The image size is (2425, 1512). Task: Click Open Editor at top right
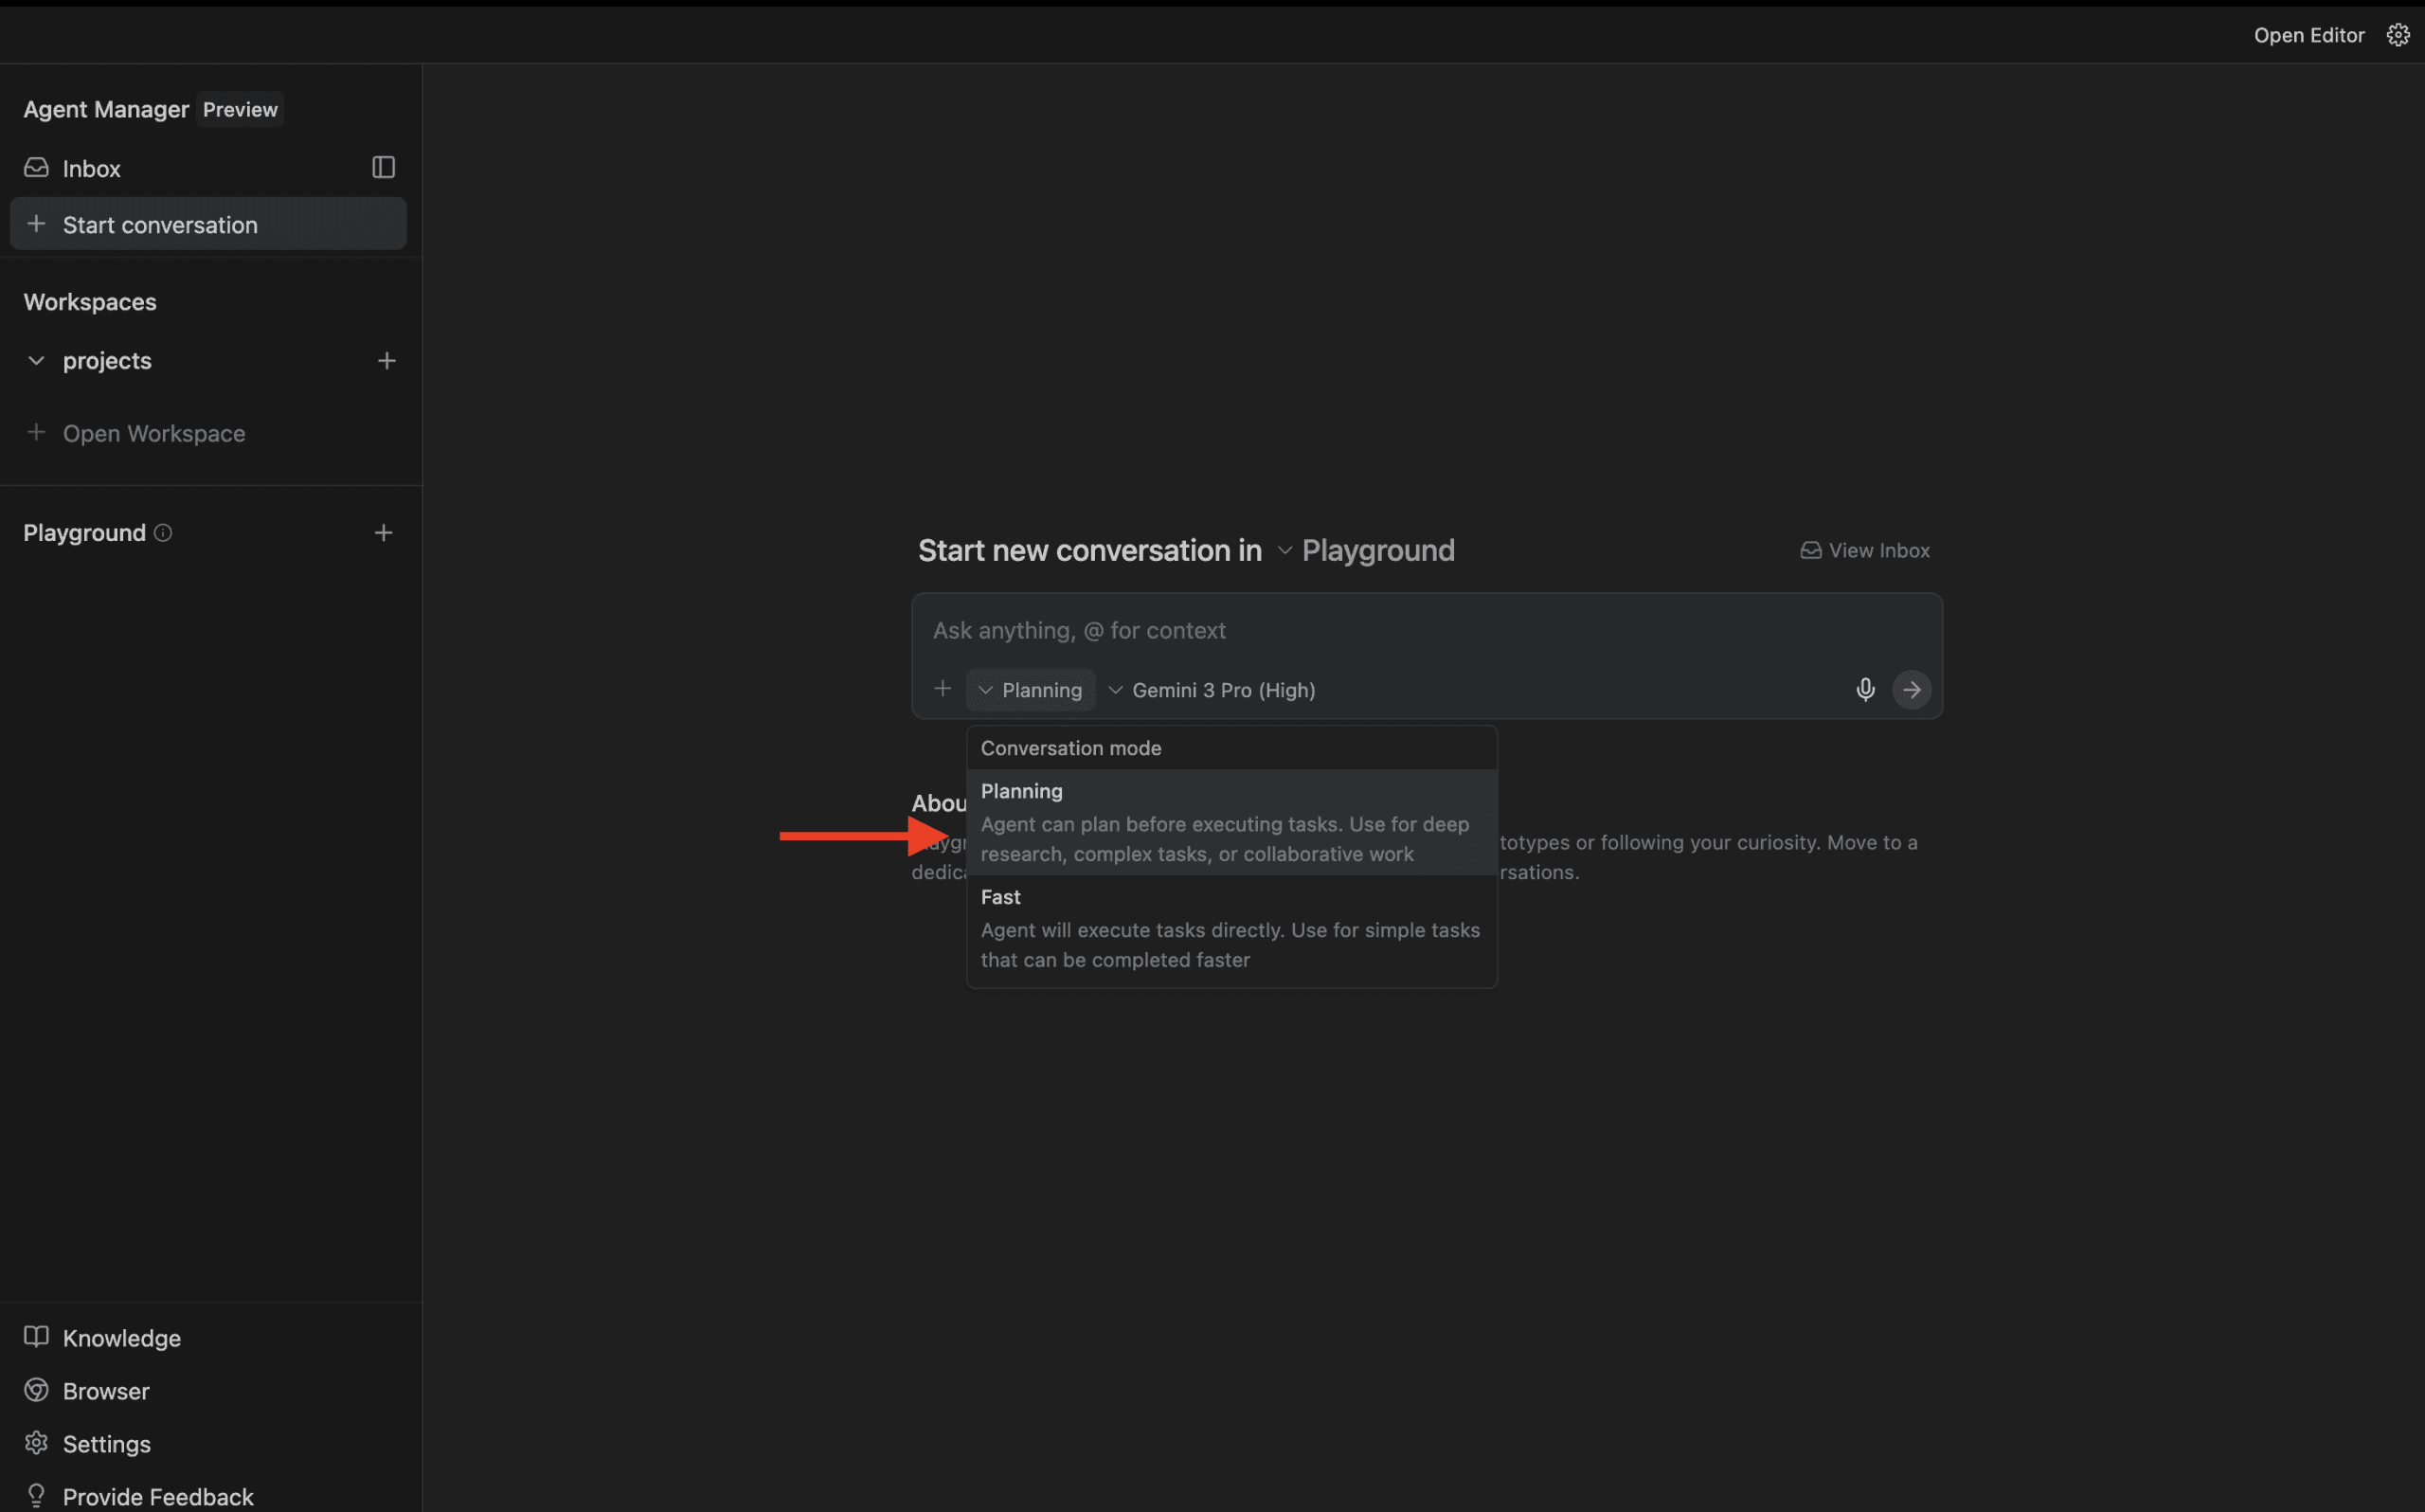(2308, 35)
